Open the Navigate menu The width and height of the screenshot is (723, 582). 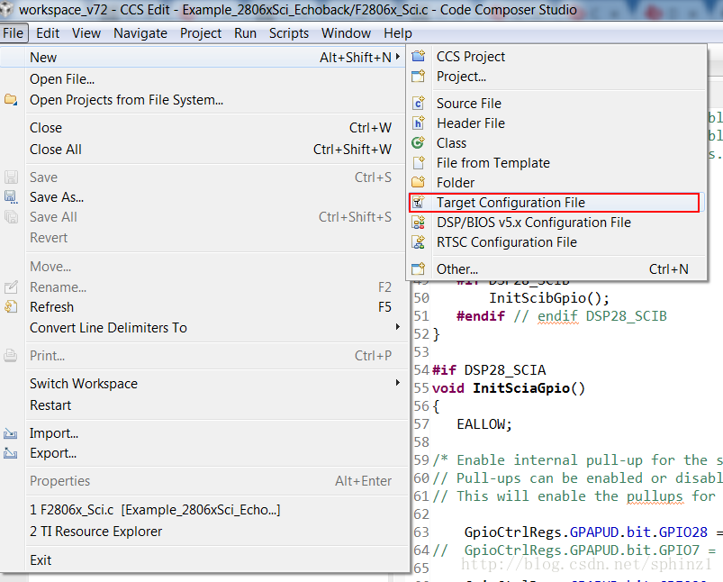140,33
